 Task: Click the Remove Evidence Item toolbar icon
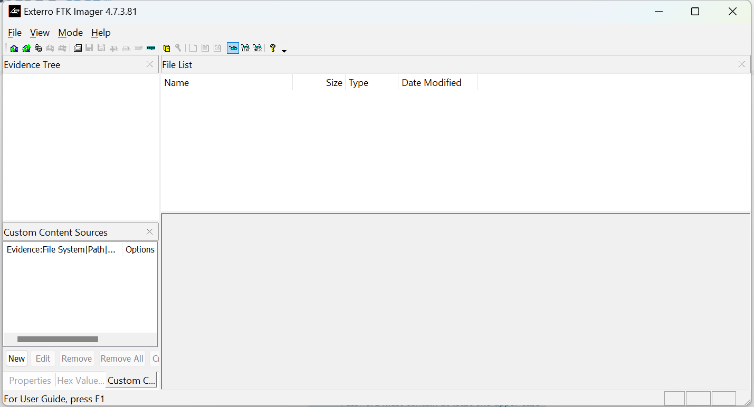point(50,49)
